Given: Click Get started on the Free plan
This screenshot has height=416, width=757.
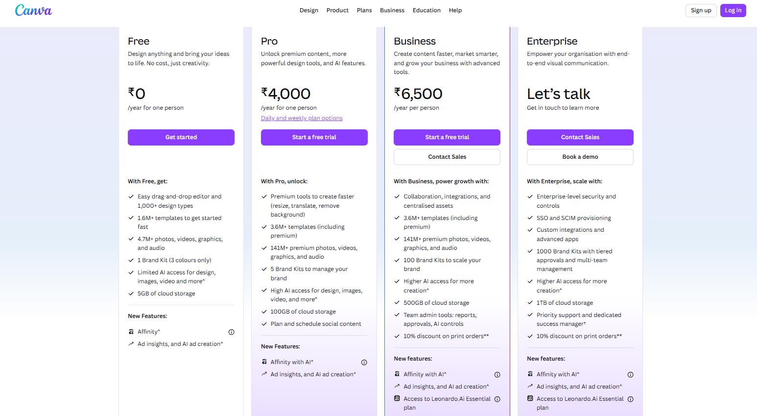Looking at the screenshot, I should click(x=181, y=137).
